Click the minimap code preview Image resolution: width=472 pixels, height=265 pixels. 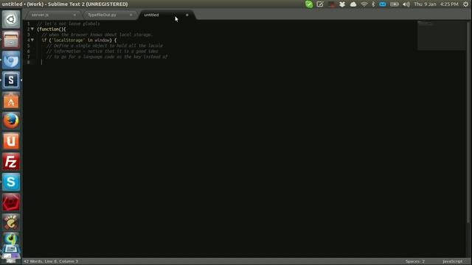[442, 35]
